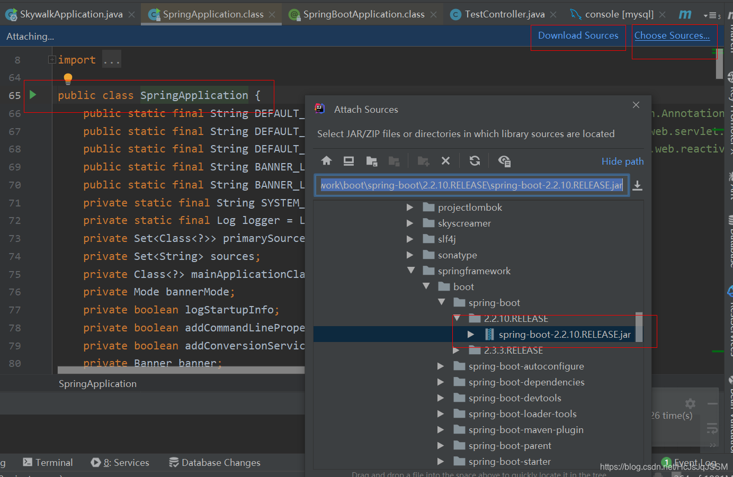Refresh the file tree
This screenshot has width=733, height=477.
pyautogui.click(x=475, y=160)
